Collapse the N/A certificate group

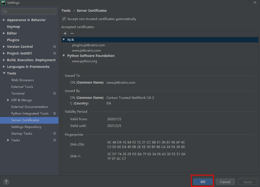pos(64,40)
